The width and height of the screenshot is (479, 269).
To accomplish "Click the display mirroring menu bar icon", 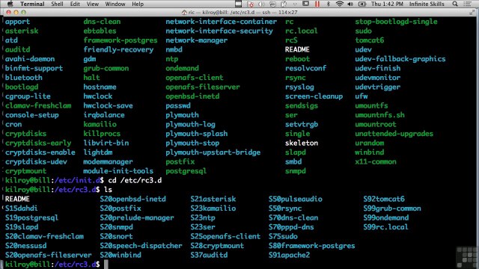I will [x=305, y=4].
